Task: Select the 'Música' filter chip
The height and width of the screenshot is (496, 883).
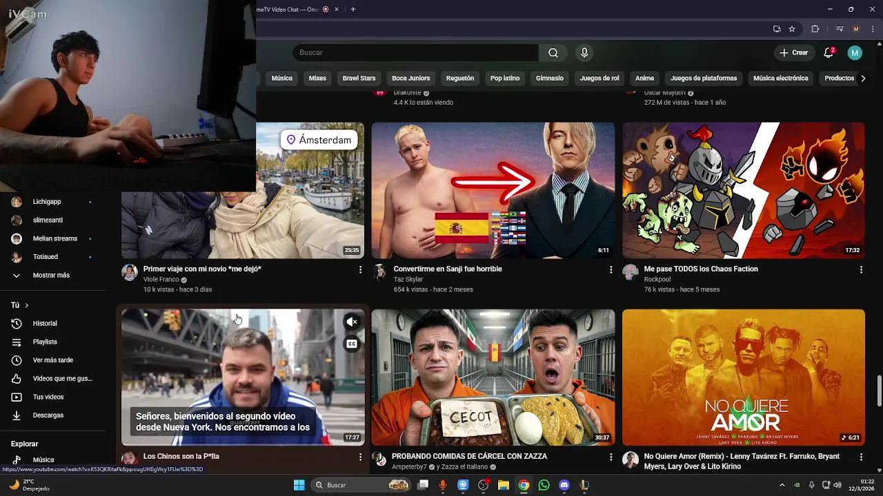Action: pos(282,79)
